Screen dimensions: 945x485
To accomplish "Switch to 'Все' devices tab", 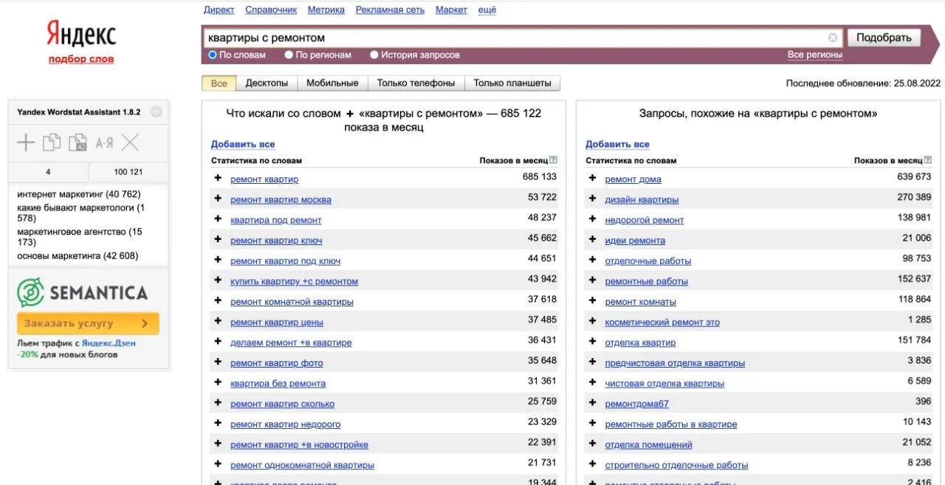I will [x=219, y=83].
